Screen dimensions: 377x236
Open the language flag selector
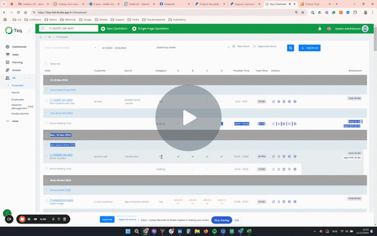329,29
